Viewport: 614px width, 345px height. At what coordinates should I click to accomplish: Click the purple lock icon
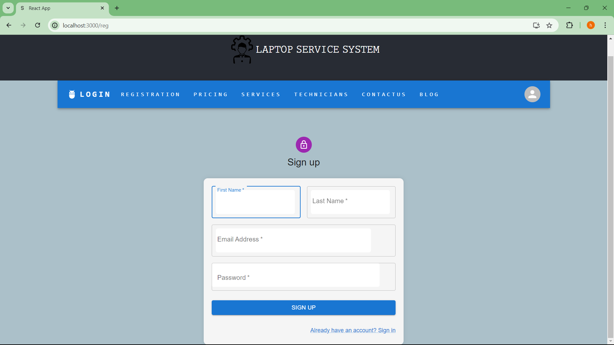pos(303,145)
